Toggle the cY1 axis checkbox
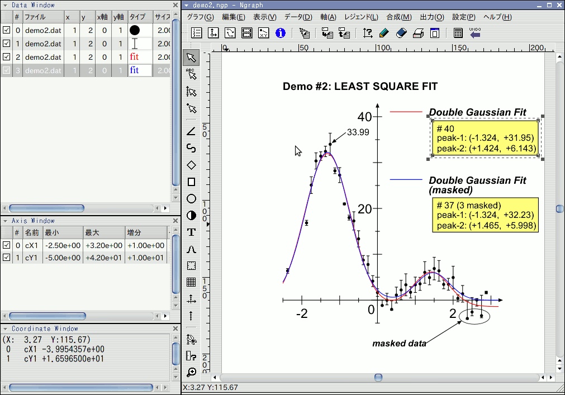Image resolution: width=565 pixels, height=395 pixels. coord(7,258)
